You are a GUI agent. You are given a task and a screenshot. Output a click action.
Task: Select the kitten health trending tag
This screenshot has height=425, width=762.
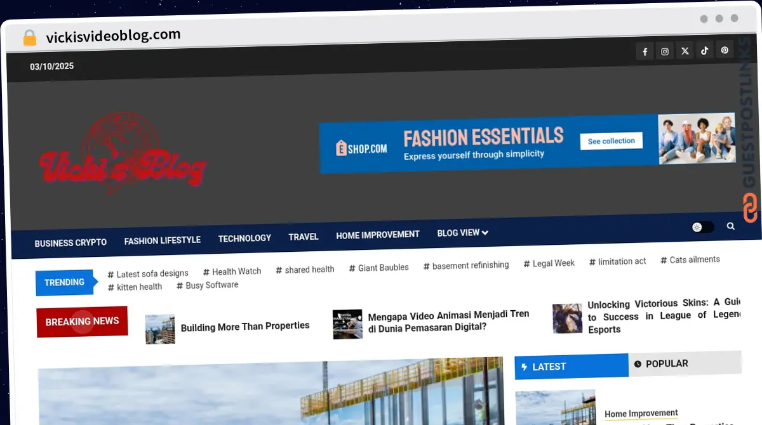[x=135, y=287]
